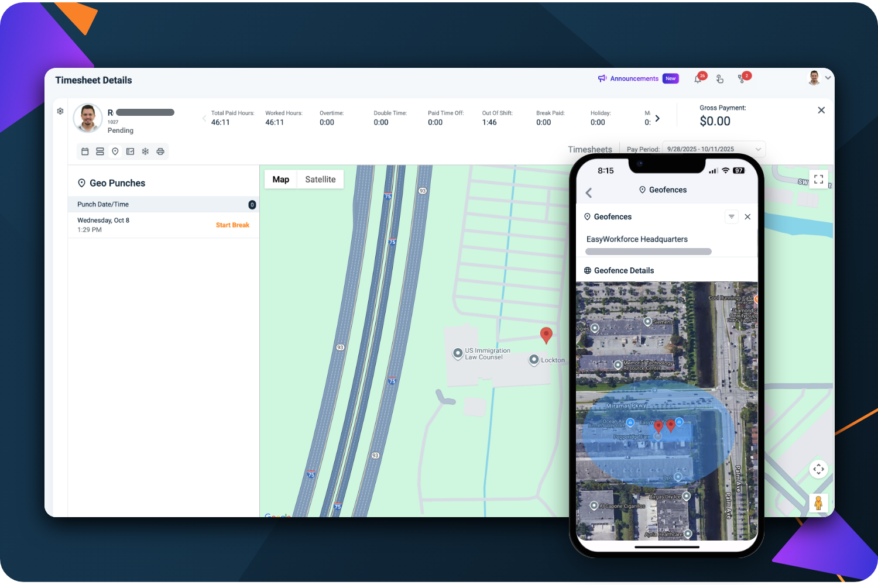This screenshot has height=585, width=878.
Task: Click the timesheet checklist approval icon
Action: pos(130,151)
